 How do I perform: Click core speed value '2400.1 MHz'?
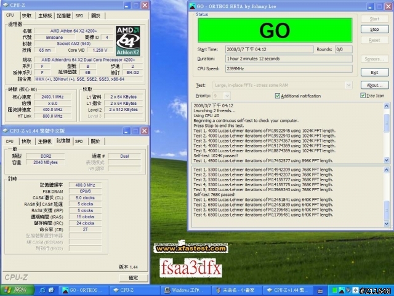[x=52, y=97]
